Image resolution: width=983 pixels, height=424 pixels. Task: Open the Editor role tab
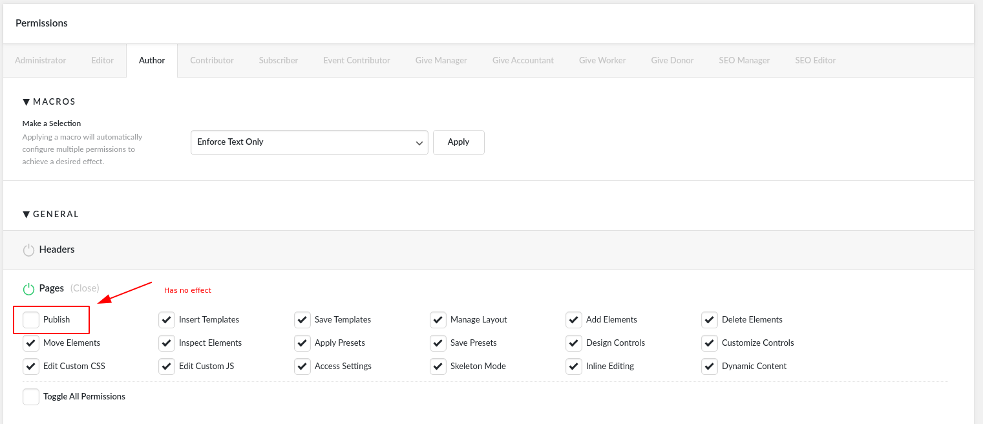pyautogui.click(x=102, y=61)
